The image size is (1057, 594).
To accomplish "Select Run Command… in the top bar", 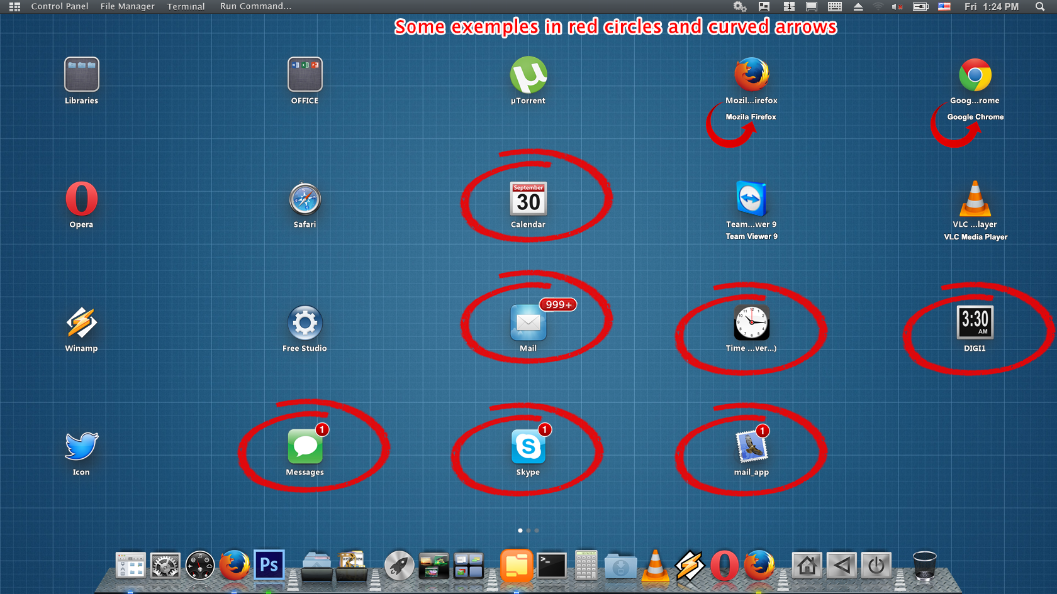I will pos(255,6).
